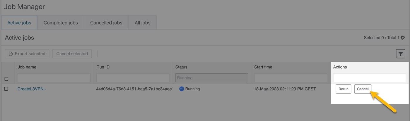The width and height of the screenshot is (410, 121).
Task: Switch to the Active jobs tab
Action: [19, 23]
